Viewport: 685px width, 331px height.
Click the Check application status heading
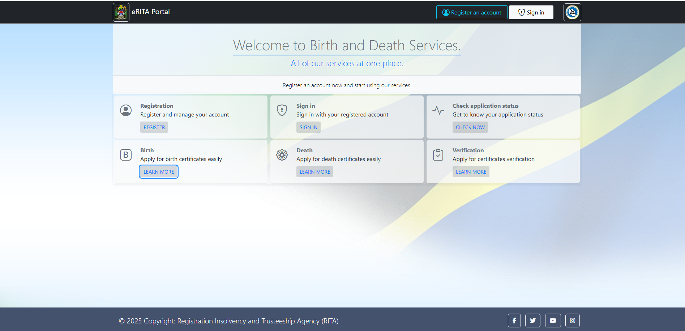pyautogui.click(x=485, y=106)
